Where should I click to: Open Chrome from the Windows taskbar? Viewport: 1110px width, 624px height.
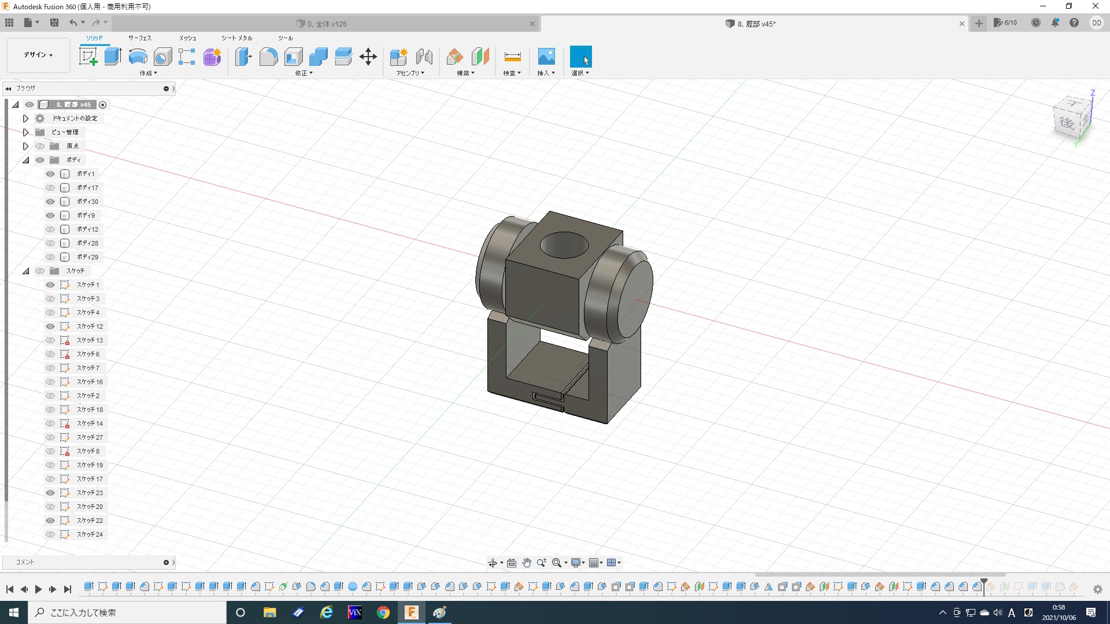pyautogui.click(x=383, y=612)
